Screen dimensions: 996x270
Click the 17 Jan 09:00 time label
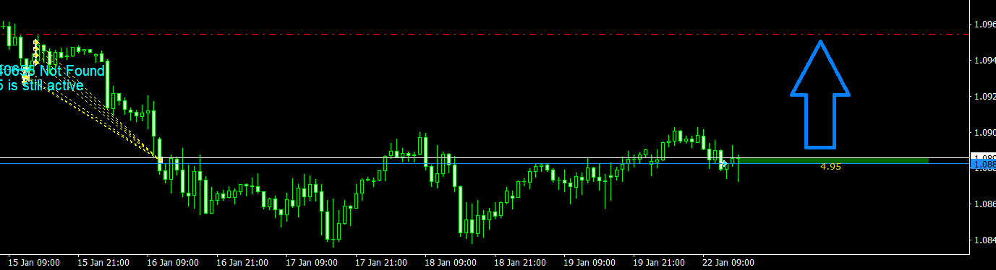pos(311,263)
